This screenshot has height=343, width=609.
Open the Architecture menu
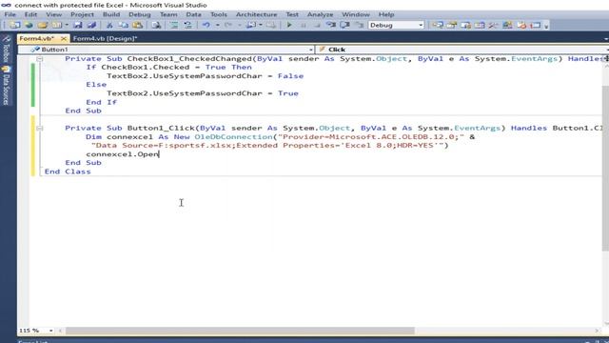(x=256, y=14)
